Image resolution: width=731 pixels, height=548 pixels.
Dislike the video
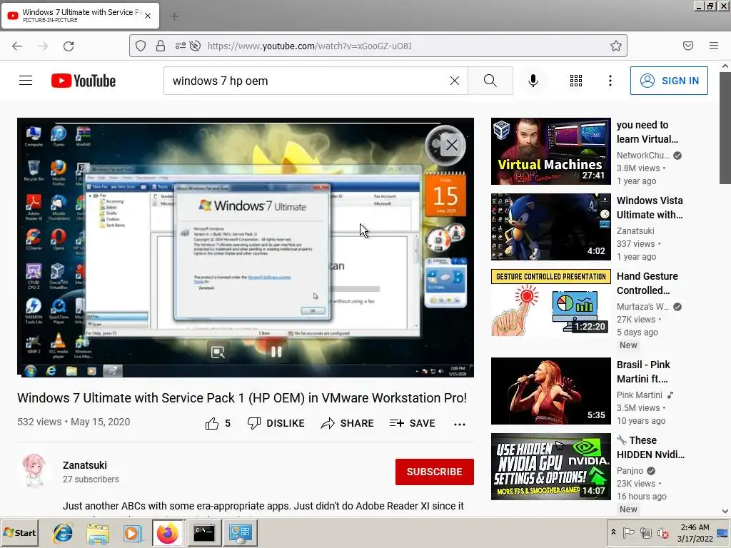(x=276, y=423)
